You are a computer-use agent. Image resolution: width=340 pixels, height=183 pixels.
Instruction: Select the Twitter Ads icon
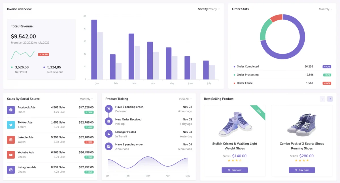click(10, 124)
